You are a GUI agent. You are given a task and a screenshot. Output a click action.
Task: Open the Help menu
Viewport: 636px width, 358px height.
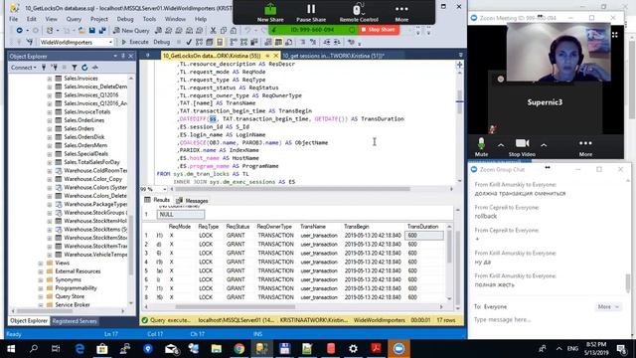click(x=201, y=19)
